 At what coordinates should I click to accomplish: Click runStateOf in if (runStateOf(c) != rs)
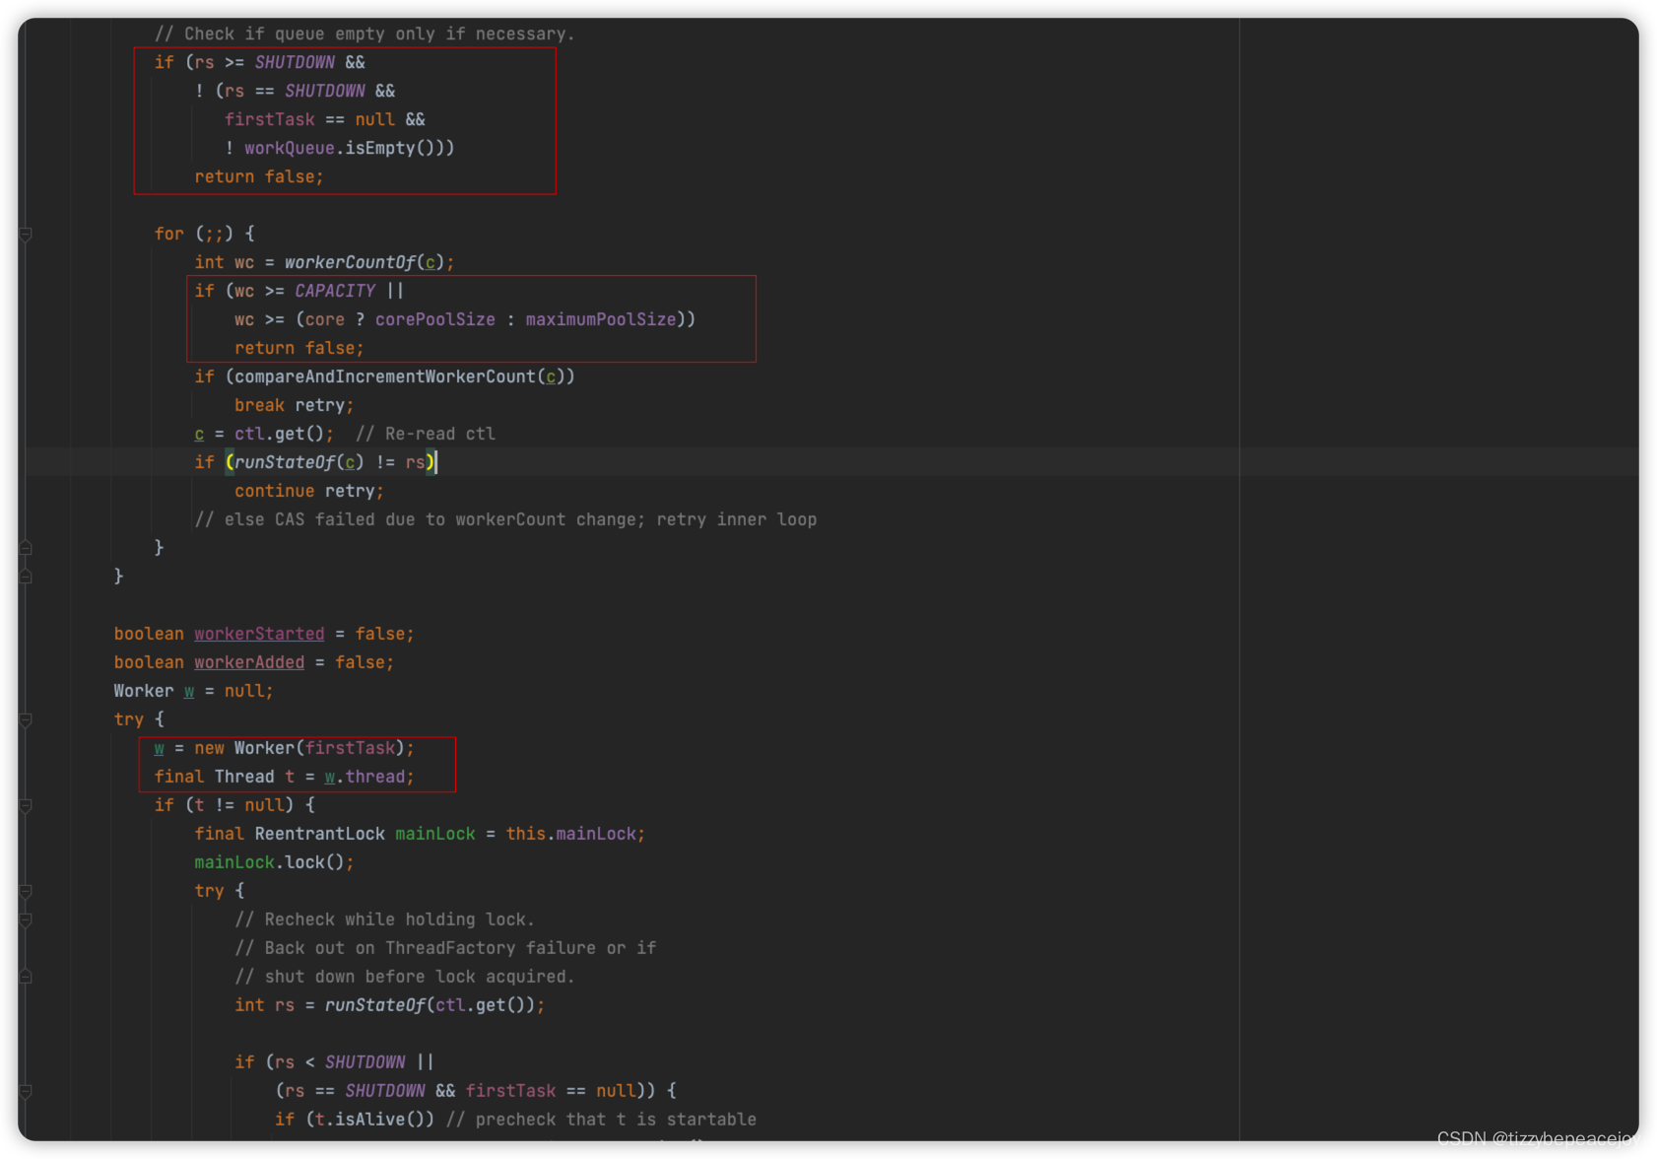coord(285,462)
